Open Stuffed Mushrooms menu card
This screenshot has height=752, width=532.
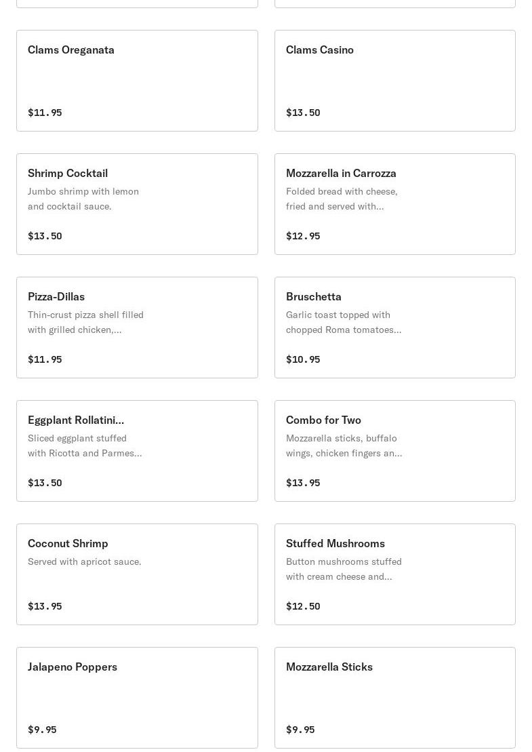(x=395, y=574)
